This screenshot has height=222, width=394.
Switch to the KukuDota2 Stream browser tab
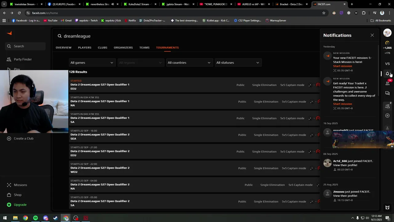140,4
